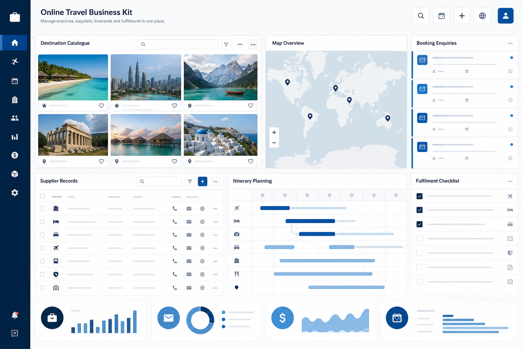Check the ticket fulfilment checklist item
Screen dimensions: 523x349
(419, 239)
